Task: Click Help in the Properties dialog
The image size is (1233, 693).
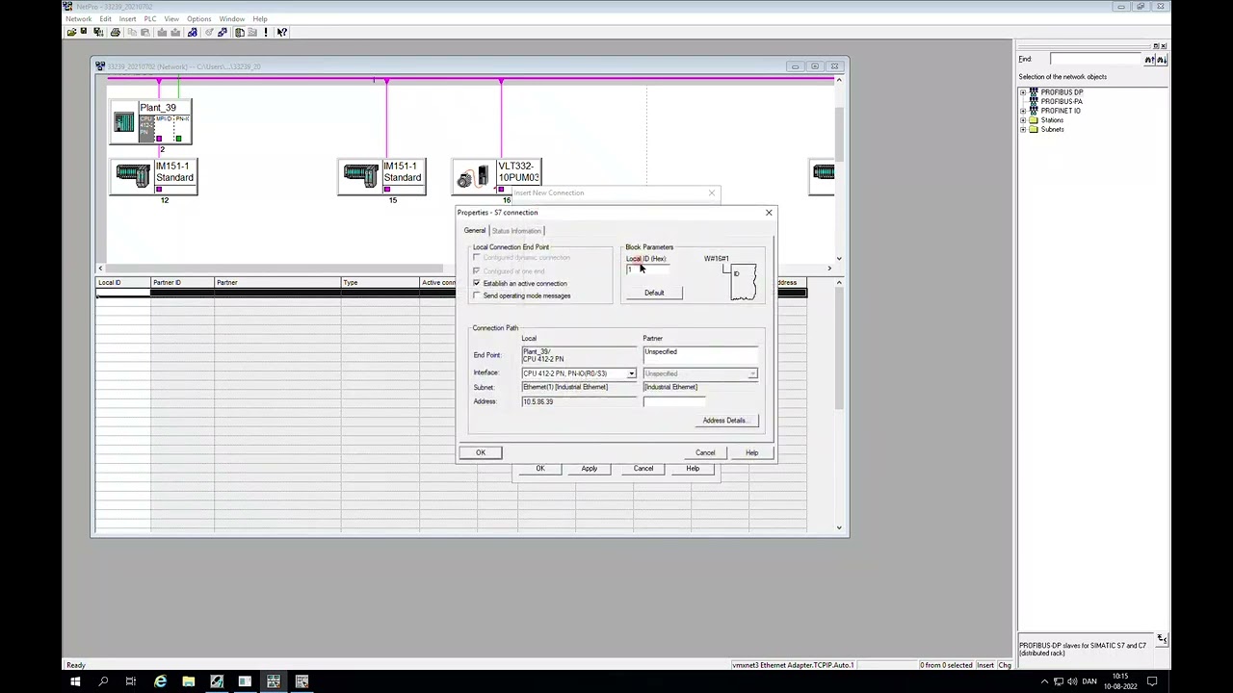Action: pos(751,452)
